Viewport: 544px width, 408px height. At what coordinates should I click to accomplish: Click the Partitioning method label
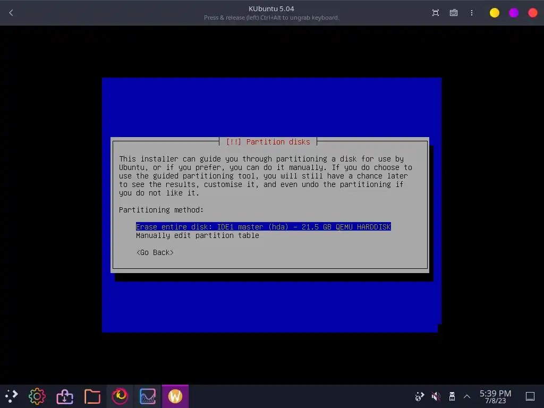[x=161, y=209]
